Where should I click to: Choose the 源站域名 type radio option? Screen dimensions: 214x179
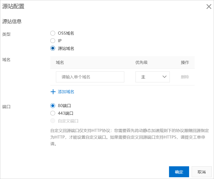click(53, 48)
